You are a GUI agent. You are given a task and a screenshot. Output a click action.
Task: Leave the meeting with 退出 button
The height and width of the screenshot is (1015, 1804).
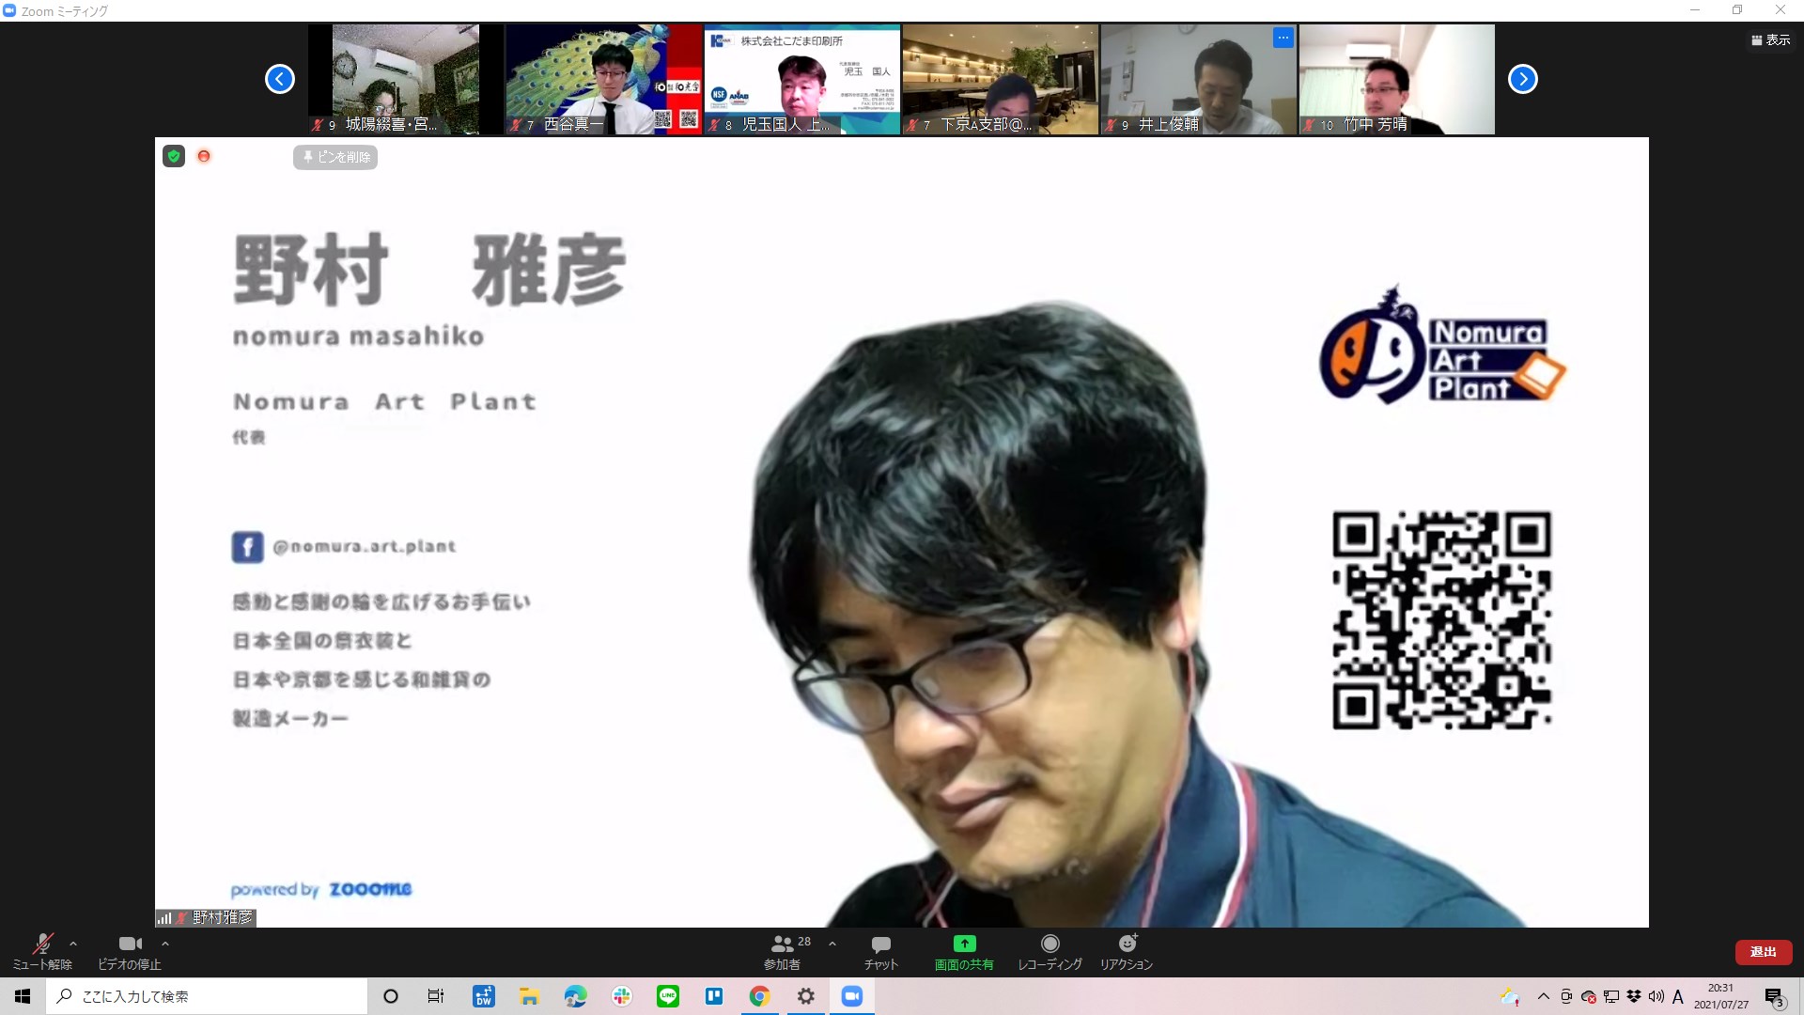(x=1764, y=952)
